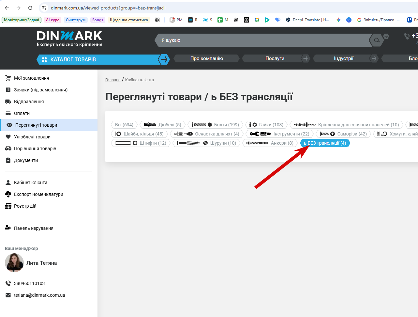Open КАТАЛОГ ТОВАРІВ menu

pos(98,59)
